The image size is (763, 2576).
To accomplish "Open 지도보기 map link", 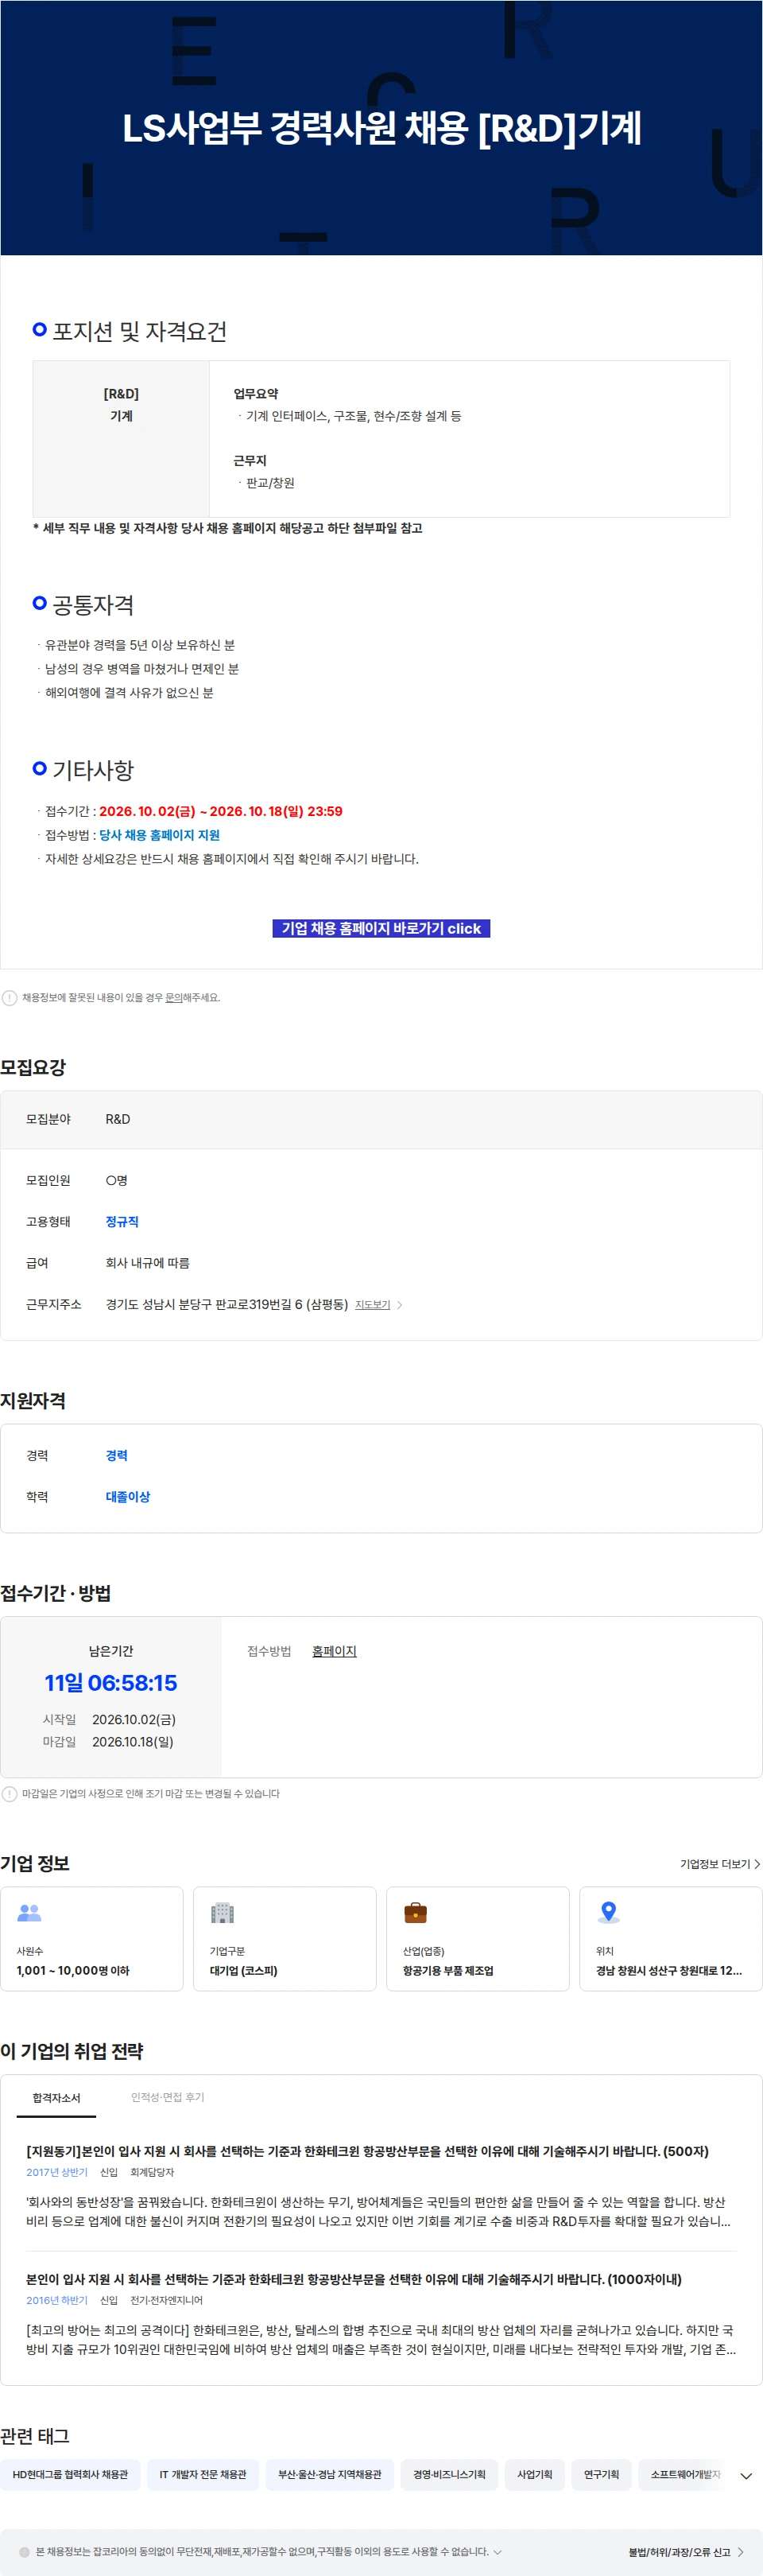I will tap(372, 1304).
